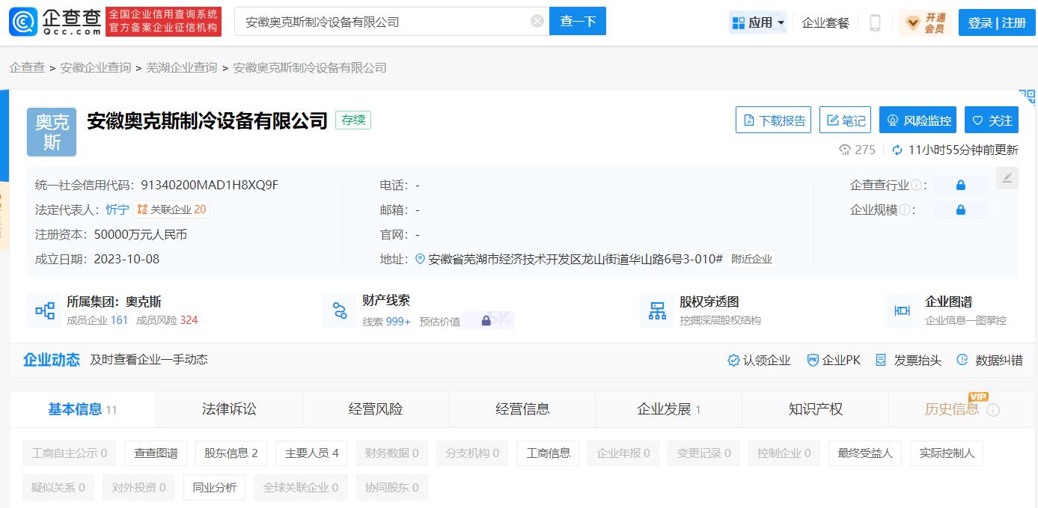The width and height of the screenshot is (1038, 508).
Task: Click the refresh update icon
Action: pos(897,150)
